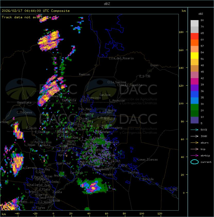Image resolution: width=214 pixels, height=217 pixels.
Task: Click the '50YD' legend label
Action: coord(204,130)
